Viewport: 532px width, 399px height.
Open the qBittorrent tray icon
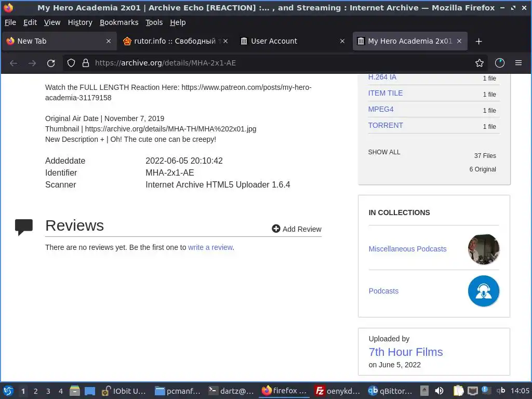501,391
